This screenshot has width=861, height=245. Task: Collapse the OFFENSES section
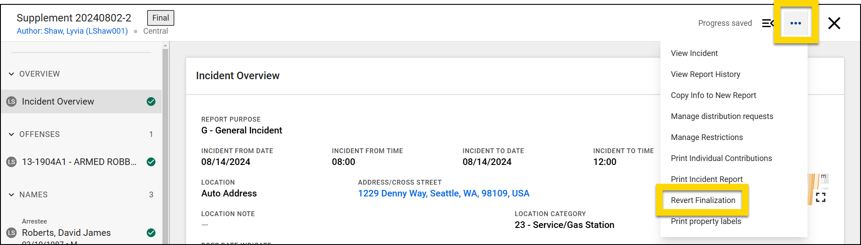click(11, 134)
